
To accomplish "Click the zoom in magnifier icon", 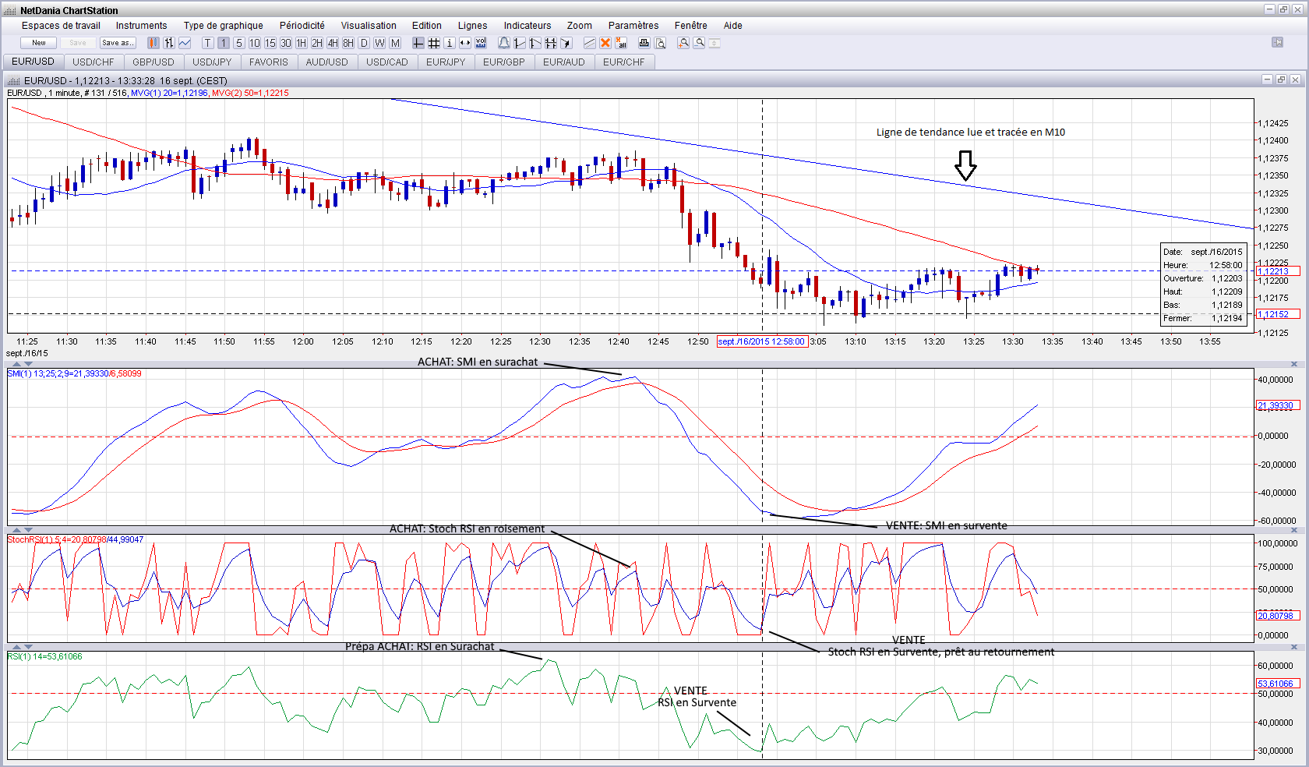I will point(683,43).
